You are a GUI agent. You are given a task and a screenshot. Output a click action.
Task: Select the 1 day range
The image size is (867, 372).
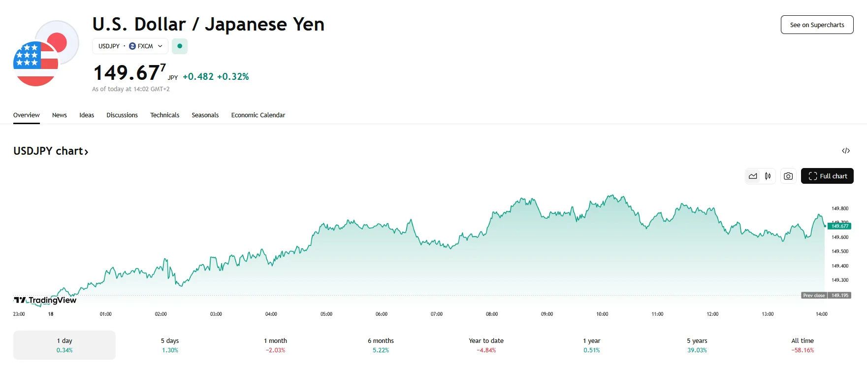(x=64, y=345)
